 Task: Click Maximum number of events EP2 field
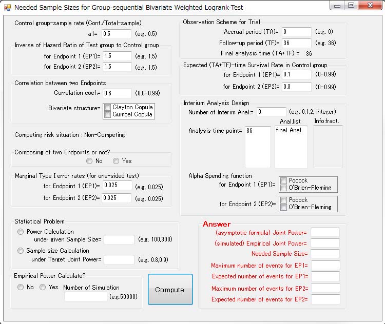click(x=325, y=288)
